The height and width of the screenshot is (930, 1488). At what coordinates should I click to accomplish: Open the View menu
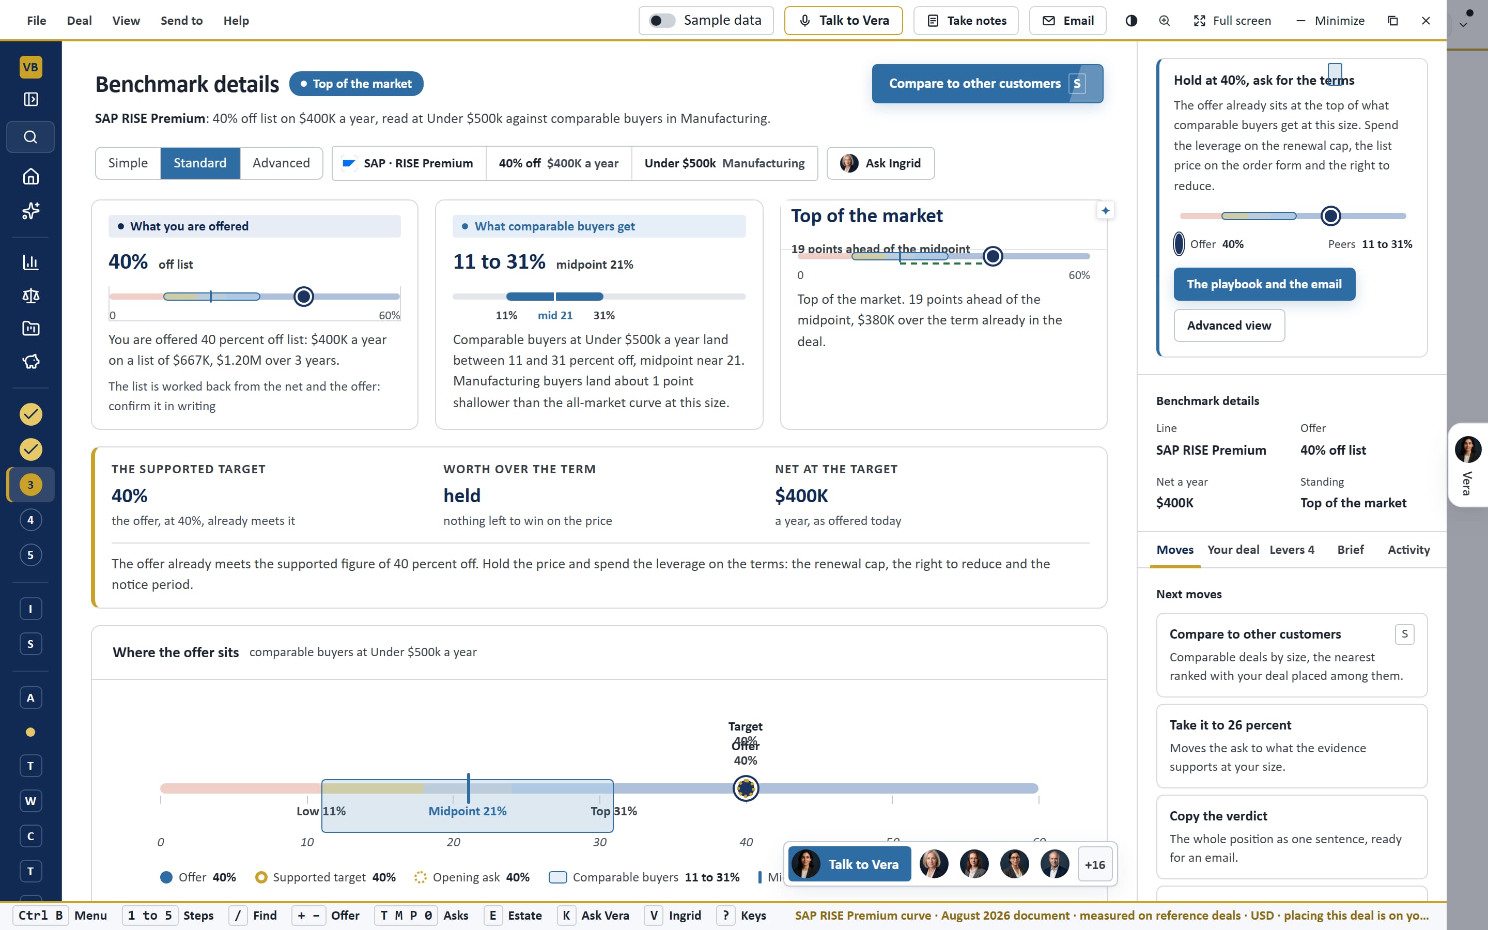[126, 21]
